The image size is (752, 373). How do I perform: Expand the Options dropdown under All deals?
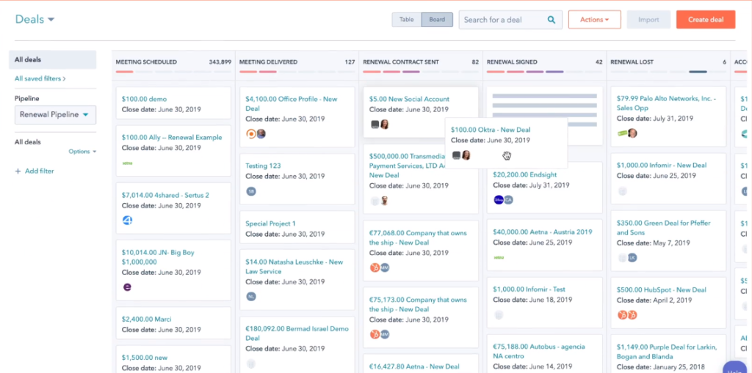[82, 152]
